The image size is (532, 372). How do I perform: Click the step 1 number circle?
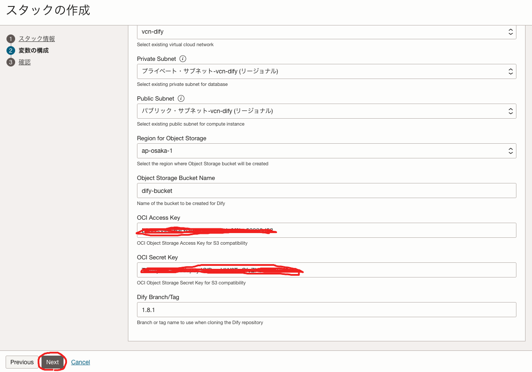(x=11, y=39)
